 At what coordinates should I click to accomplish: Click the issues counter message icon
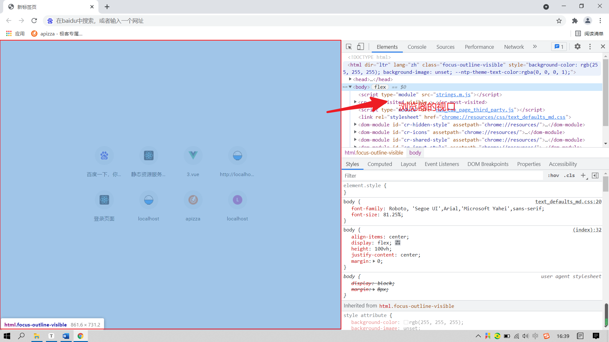(559, 47)
